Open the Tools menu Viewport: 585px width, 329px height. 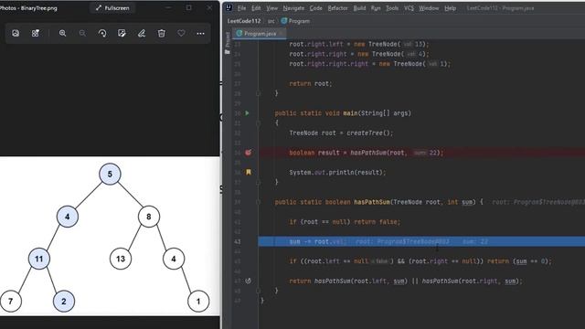tap(392, 8)
